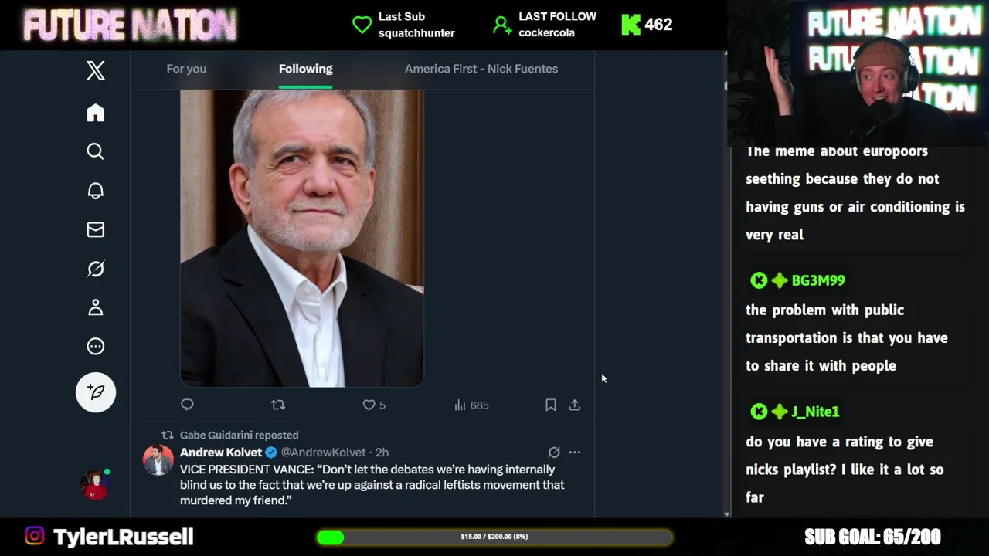The width and height of the screenshot is (989, 556).
Task: Switch to the For you tab
Action: 186,69
